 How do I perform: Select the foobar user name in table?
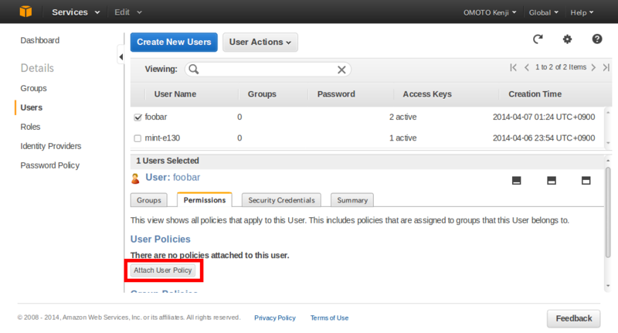[156, 117]
